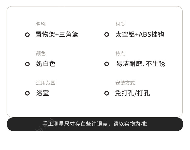Image resolution: width=190 pixels, height=150 pixels.
Task: Click the circle marker beside 浴室
Action: [x=27, y=93]
